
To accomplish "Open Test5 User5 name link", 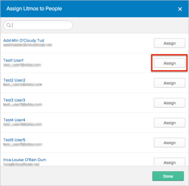I will (x=14, y=140).
